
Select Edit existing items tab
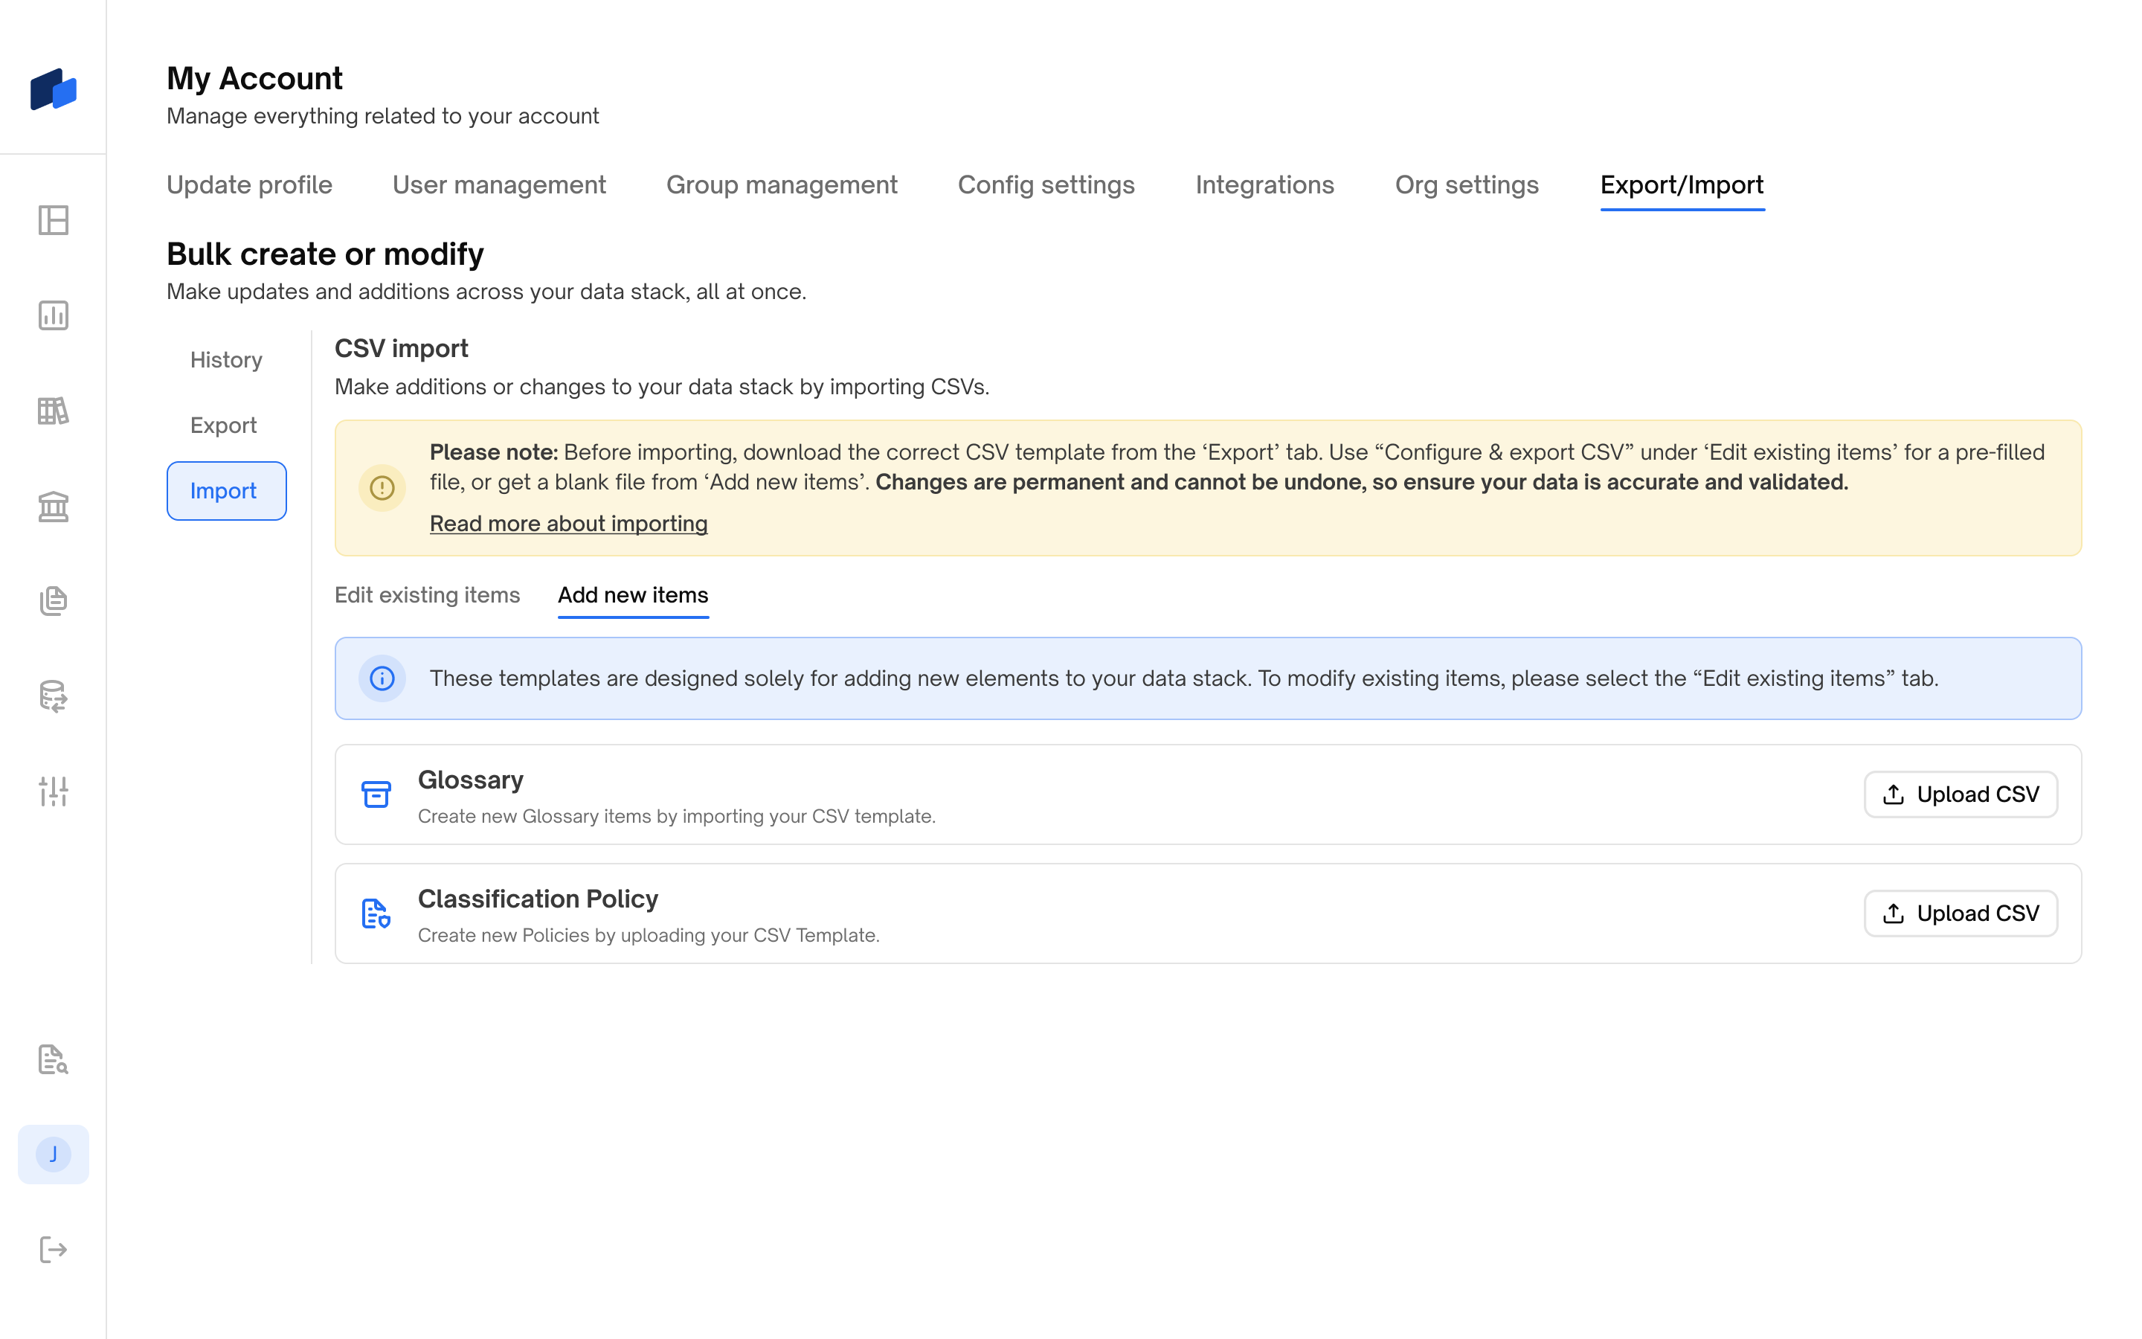pyautogui.click(x=427, y=595)
